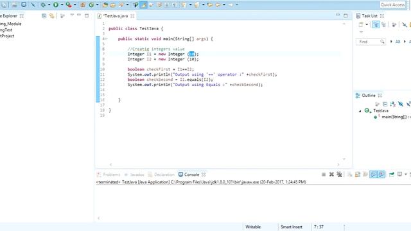The image size is (411, 231).
Task: Open the External Tools dropdown arrow
Action: 75,4
